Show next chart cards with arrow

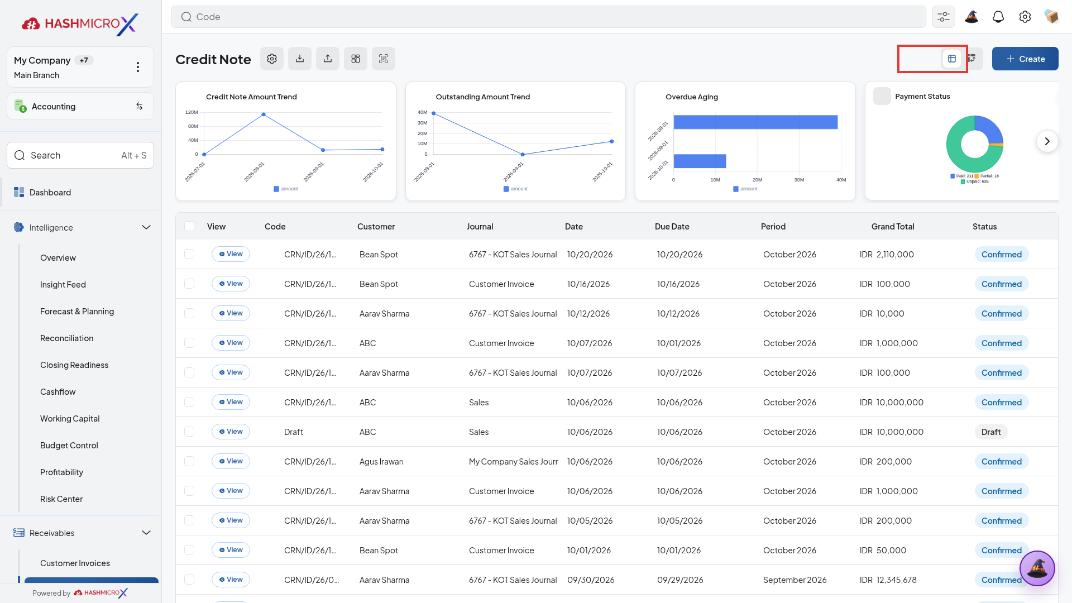click(x=1047, y=141)
